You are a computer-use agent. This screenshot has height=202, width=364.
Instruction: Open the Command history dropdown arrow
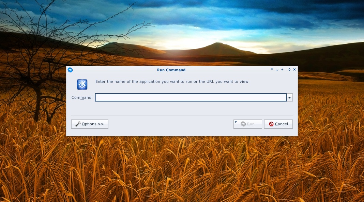click(289, 97)
